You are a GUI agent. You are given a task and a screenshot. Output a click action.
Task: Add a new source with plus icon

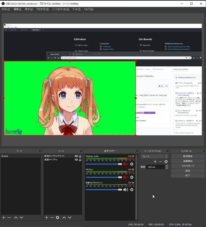tap(47, 217)
